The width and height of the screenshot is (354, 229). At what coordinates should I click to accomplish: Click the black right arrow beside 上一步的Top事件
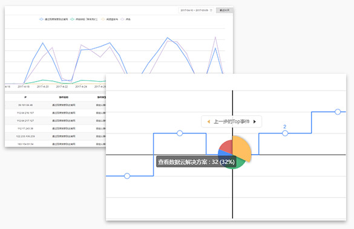(x=255, y=121)
